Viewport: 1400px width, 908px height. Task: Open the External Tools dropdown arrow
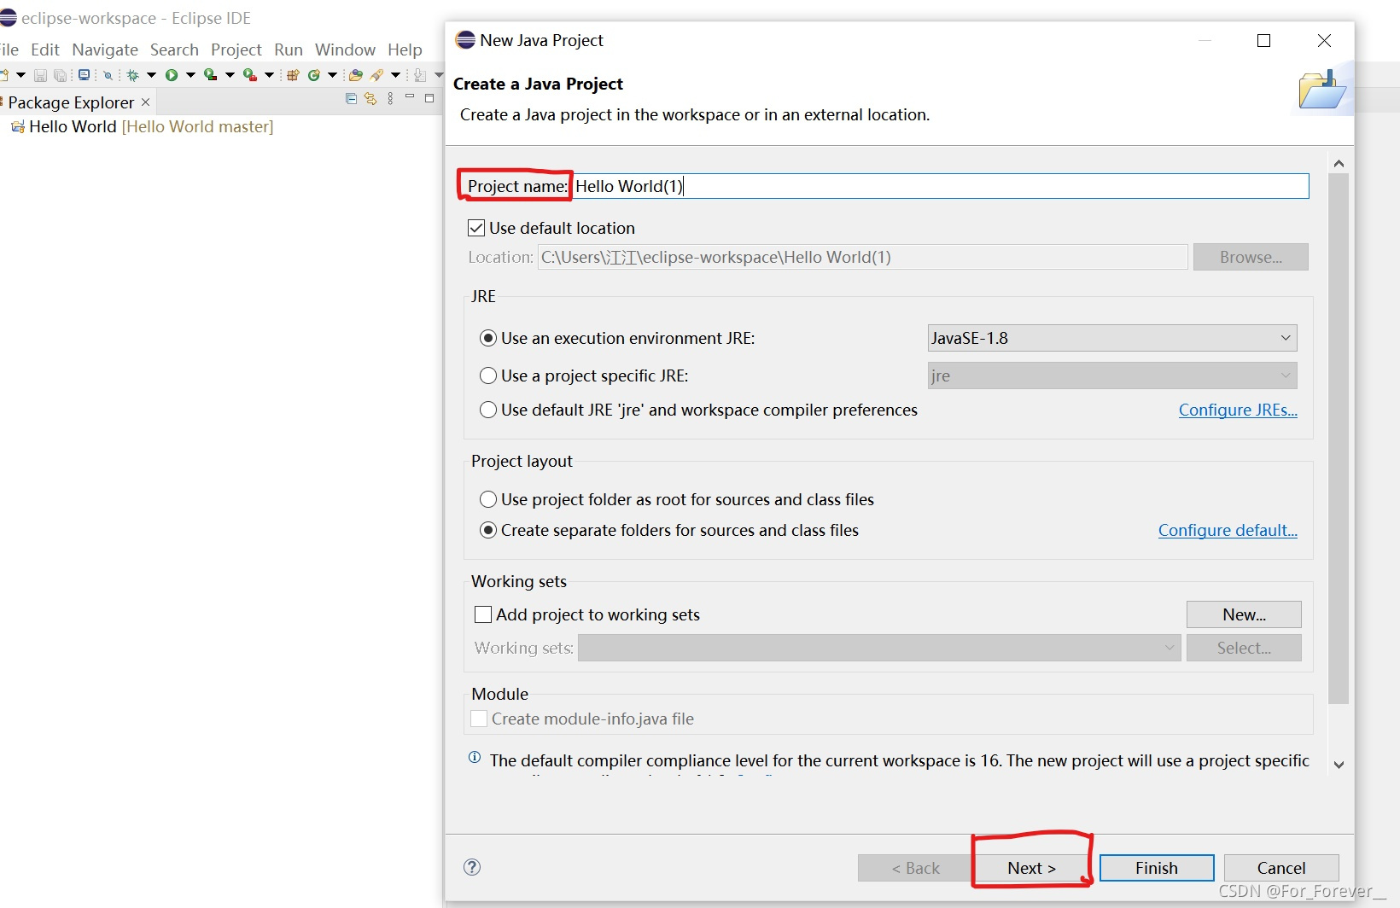[269, 75]
